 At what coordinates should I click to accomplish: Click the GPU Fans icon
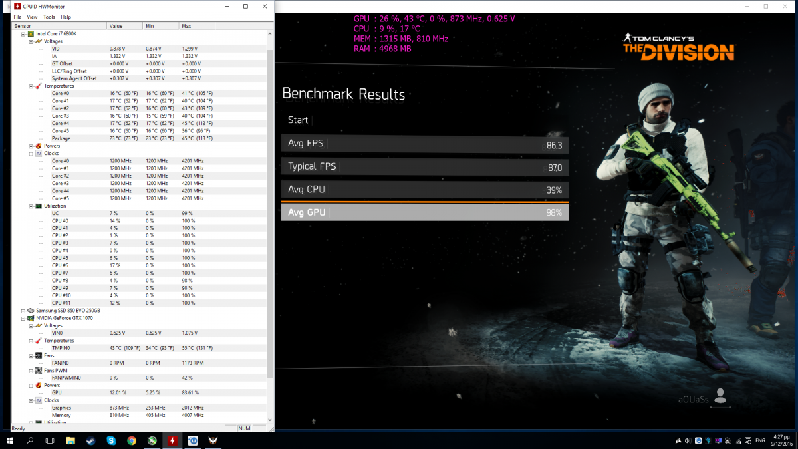[x=38, y=355]
